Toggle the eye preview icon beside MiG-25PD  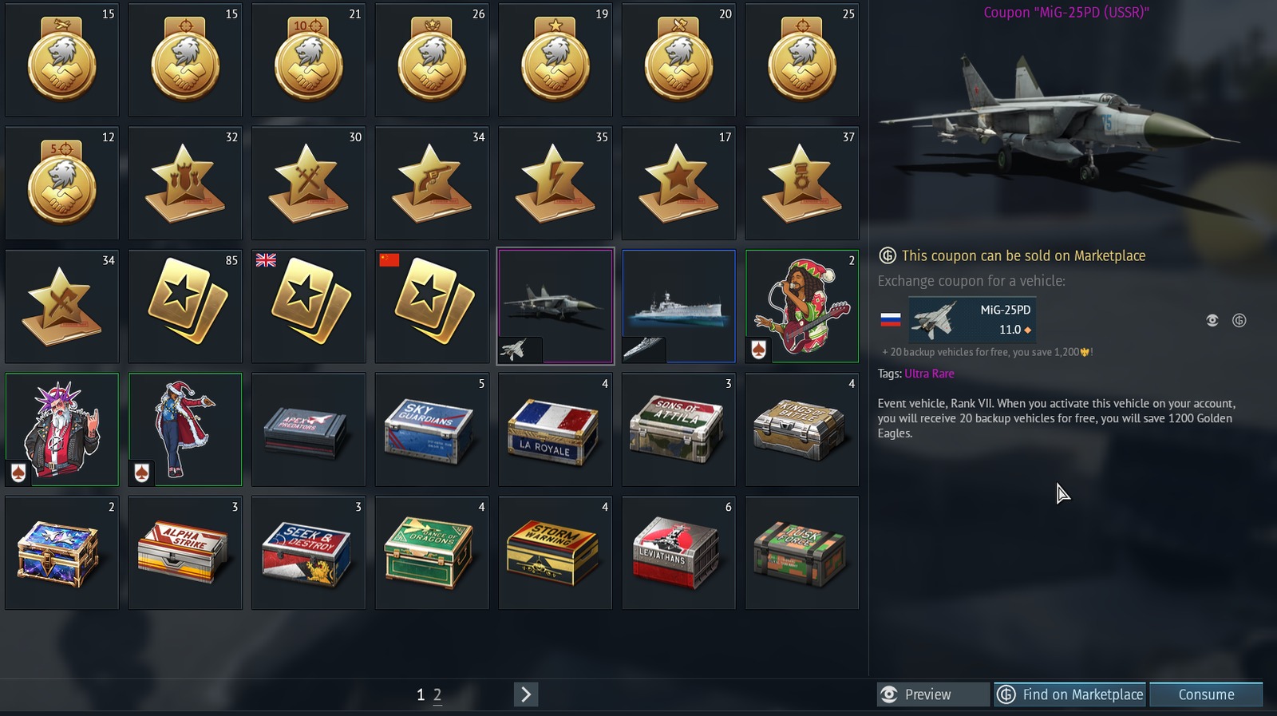click(x=1212, y=320)
